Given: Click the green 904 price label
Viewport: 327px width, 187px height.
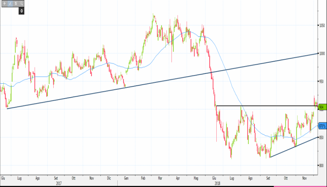Looking at the screenshot, I should [x=321, y=108].
